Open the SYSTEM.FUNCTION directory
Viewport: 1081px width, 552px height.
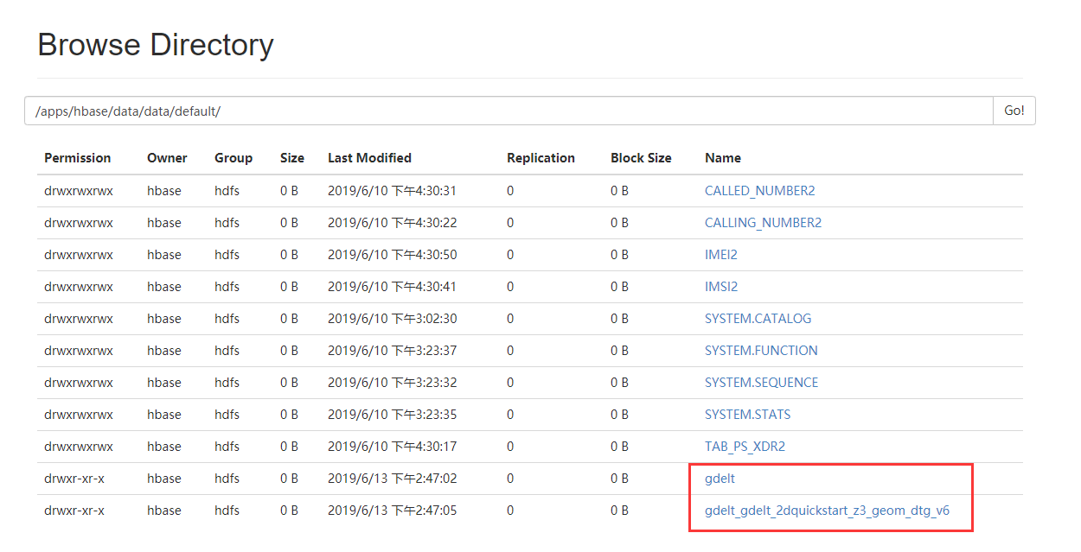point(761,351)
